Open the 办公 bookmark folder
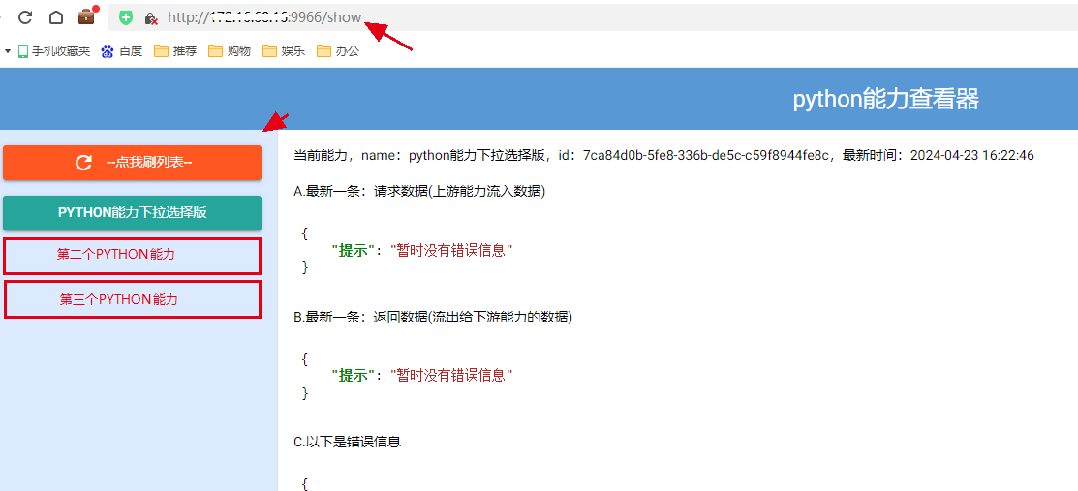 tap(337, 51)
